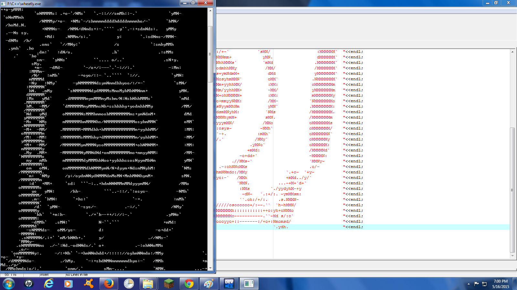Viewport: 517px width, 290px height.
Task: Close the Dev-C++ editor window
Action: pyautogui.click(x=508, y=3)
